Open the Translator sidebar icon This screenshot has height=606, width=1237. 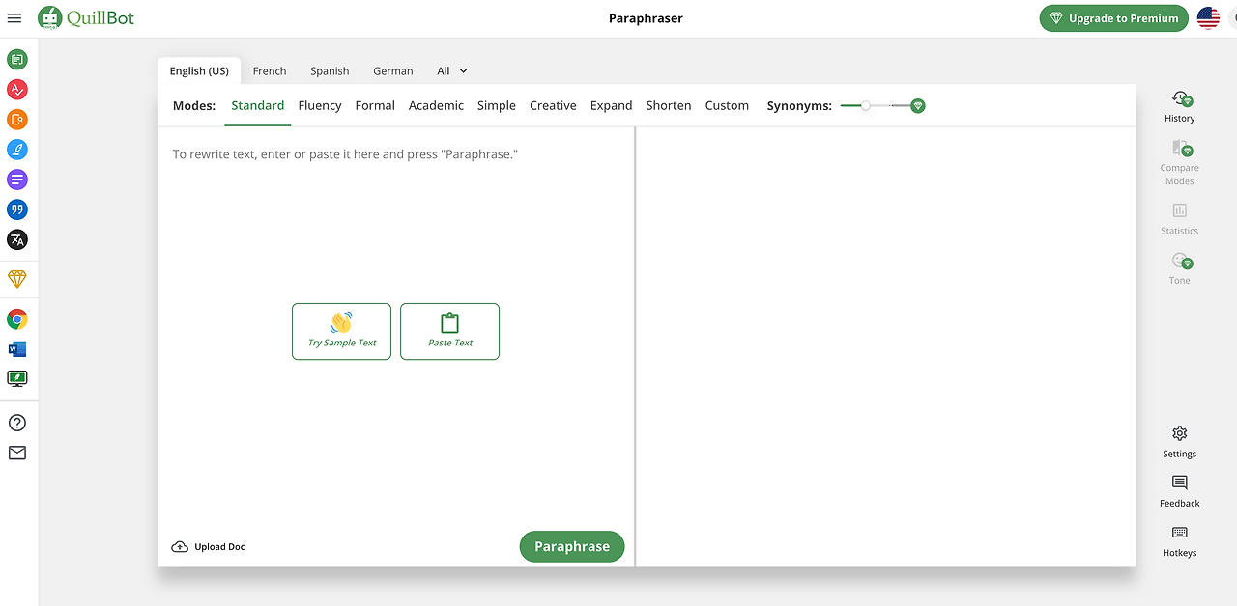click(x=17, y=239)
